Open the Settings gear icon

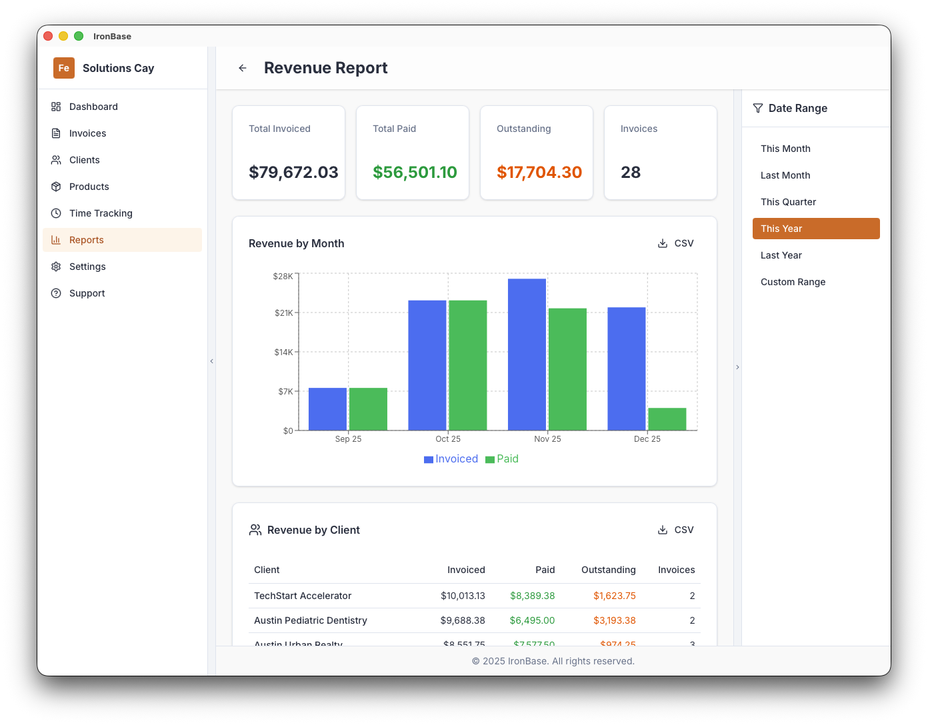point(57,267)
